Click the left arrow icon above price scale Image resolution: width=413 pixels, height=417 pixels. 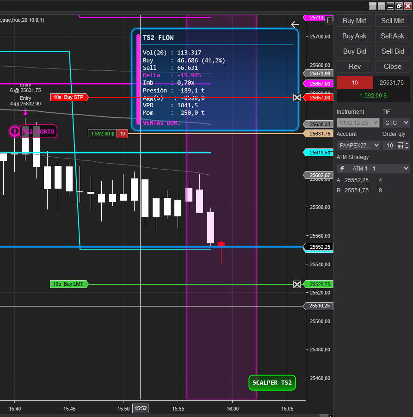(x=295, y=25)
